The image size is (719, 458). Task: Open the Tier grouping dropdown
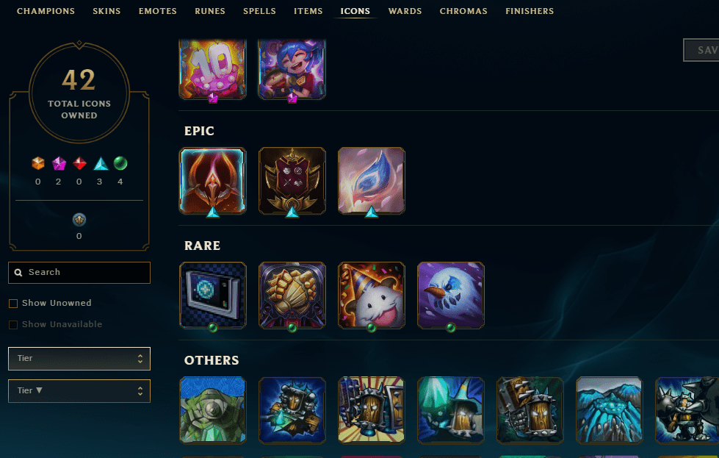coord(79,359)
